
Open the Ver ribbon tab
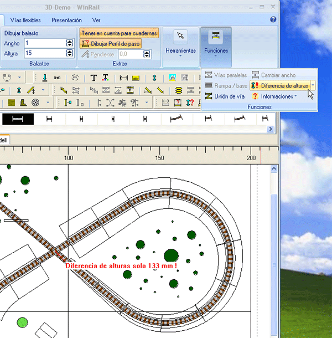[96, 21]
